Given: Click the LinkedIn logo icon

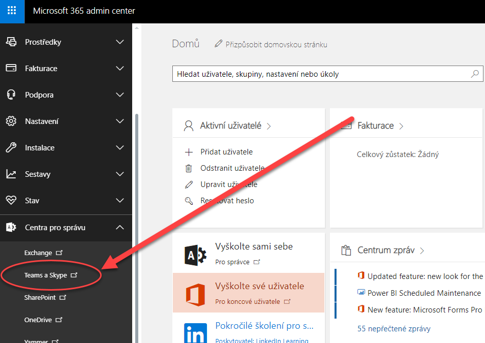Looking at the screenshot, I should (196, 333).
